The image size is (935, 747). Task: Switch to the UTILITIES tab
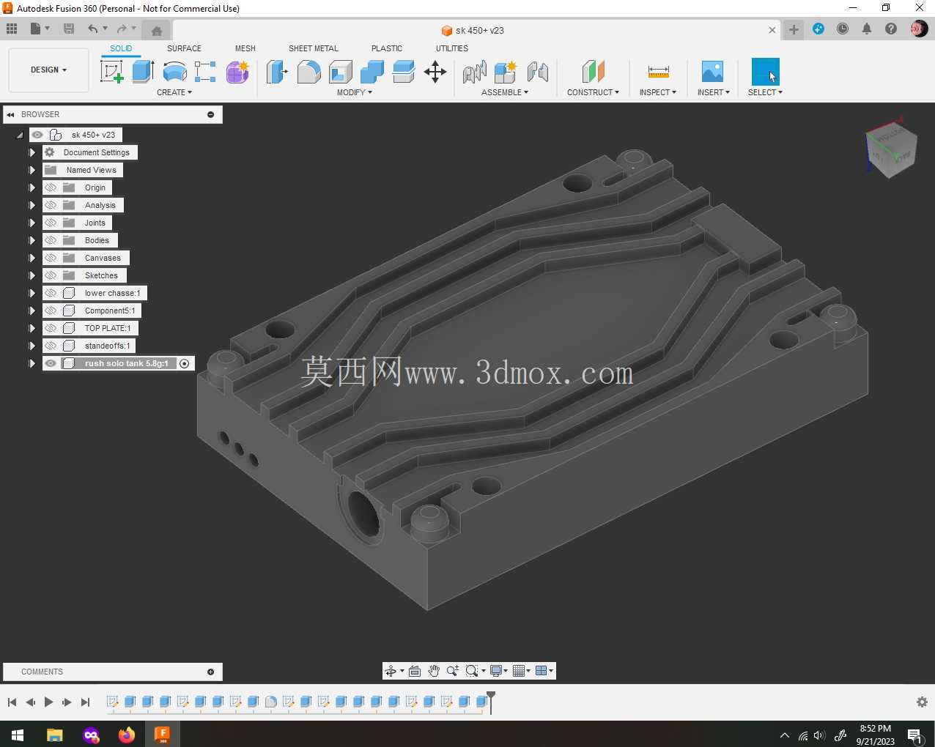tap(452, 48)
